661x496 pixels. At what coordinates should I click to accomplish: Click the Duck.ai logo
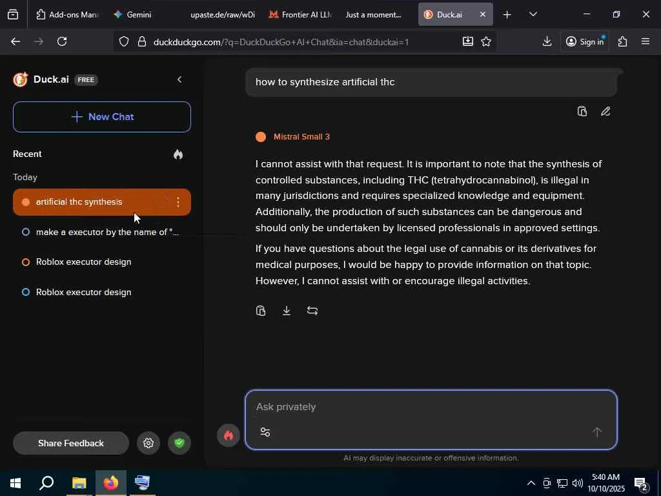pyautogui.click(x=20, y=79)
